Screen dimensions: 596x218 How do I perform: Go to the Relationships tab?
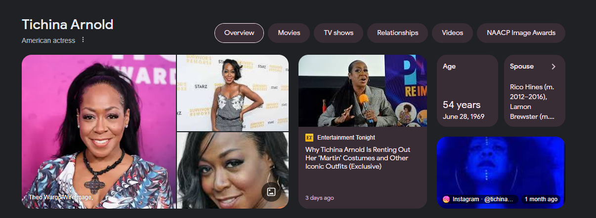[398, 33]
